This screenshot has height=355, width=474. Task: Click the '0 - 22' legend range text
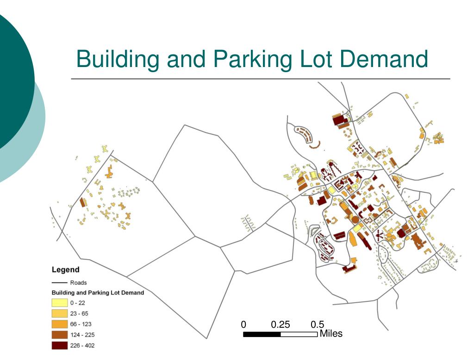[x=78, y=303]
